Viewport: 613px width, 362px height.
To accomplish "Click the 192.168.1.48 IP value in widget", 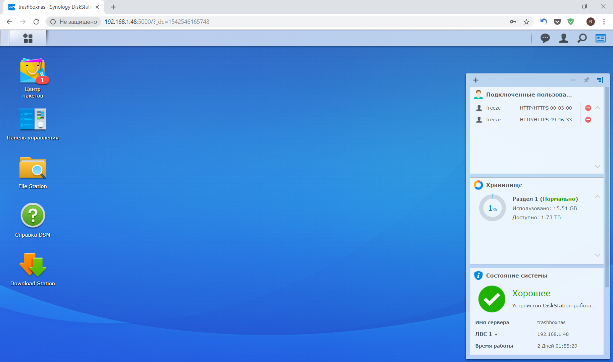I will (x=553, y=334).
